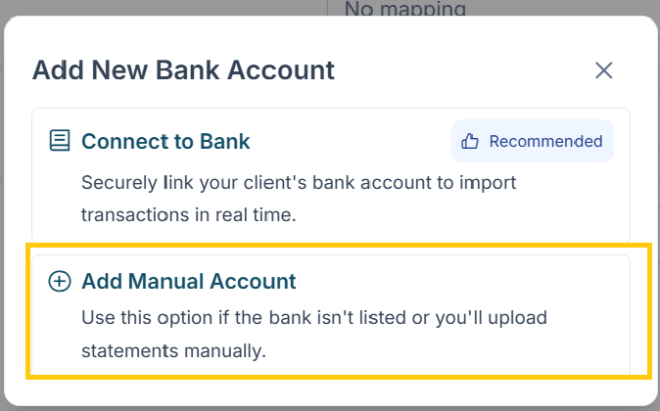Click the plus-circle icon for Add Manual Account
660x411 pixels.
click(60, 282)
